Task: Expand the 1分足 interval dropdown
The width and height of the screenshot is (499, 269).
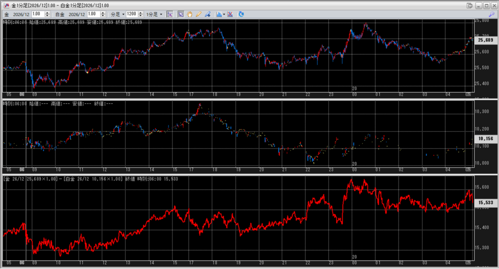Action: pyautogui.click(x=155, y=14)
